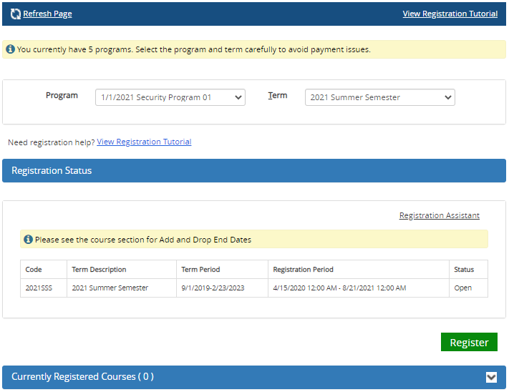Open the Term dropdown
The width and height of the screenshot is (509, 392).
coord(379,97)
